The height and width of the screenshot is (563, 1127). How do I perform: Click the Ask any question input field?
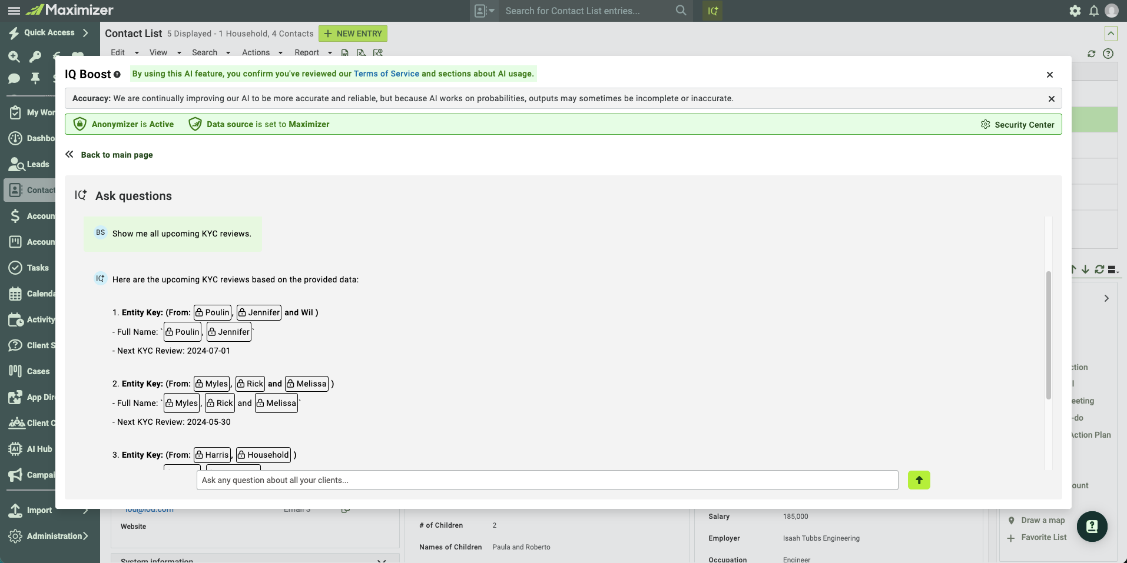[547, 480]
